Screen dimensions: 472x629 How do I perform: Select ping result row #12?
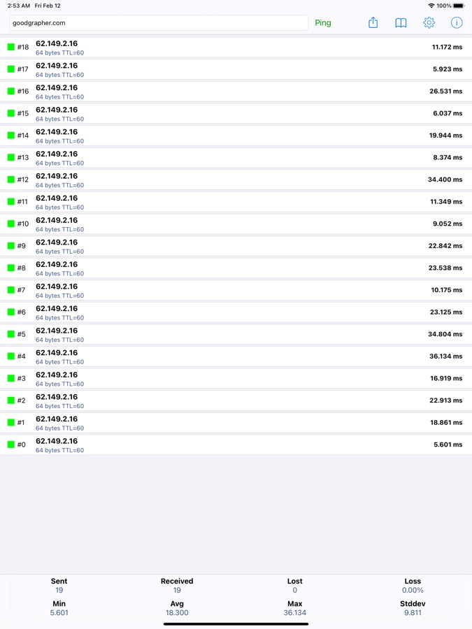(x=236, y=180)
